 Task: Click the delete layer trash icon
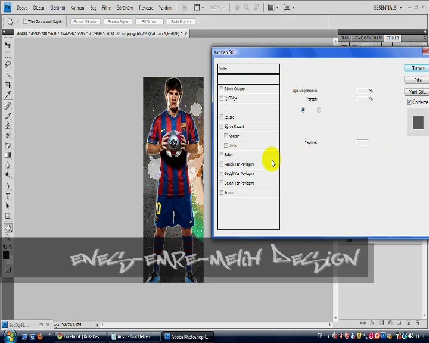click(x=418, y=323)
